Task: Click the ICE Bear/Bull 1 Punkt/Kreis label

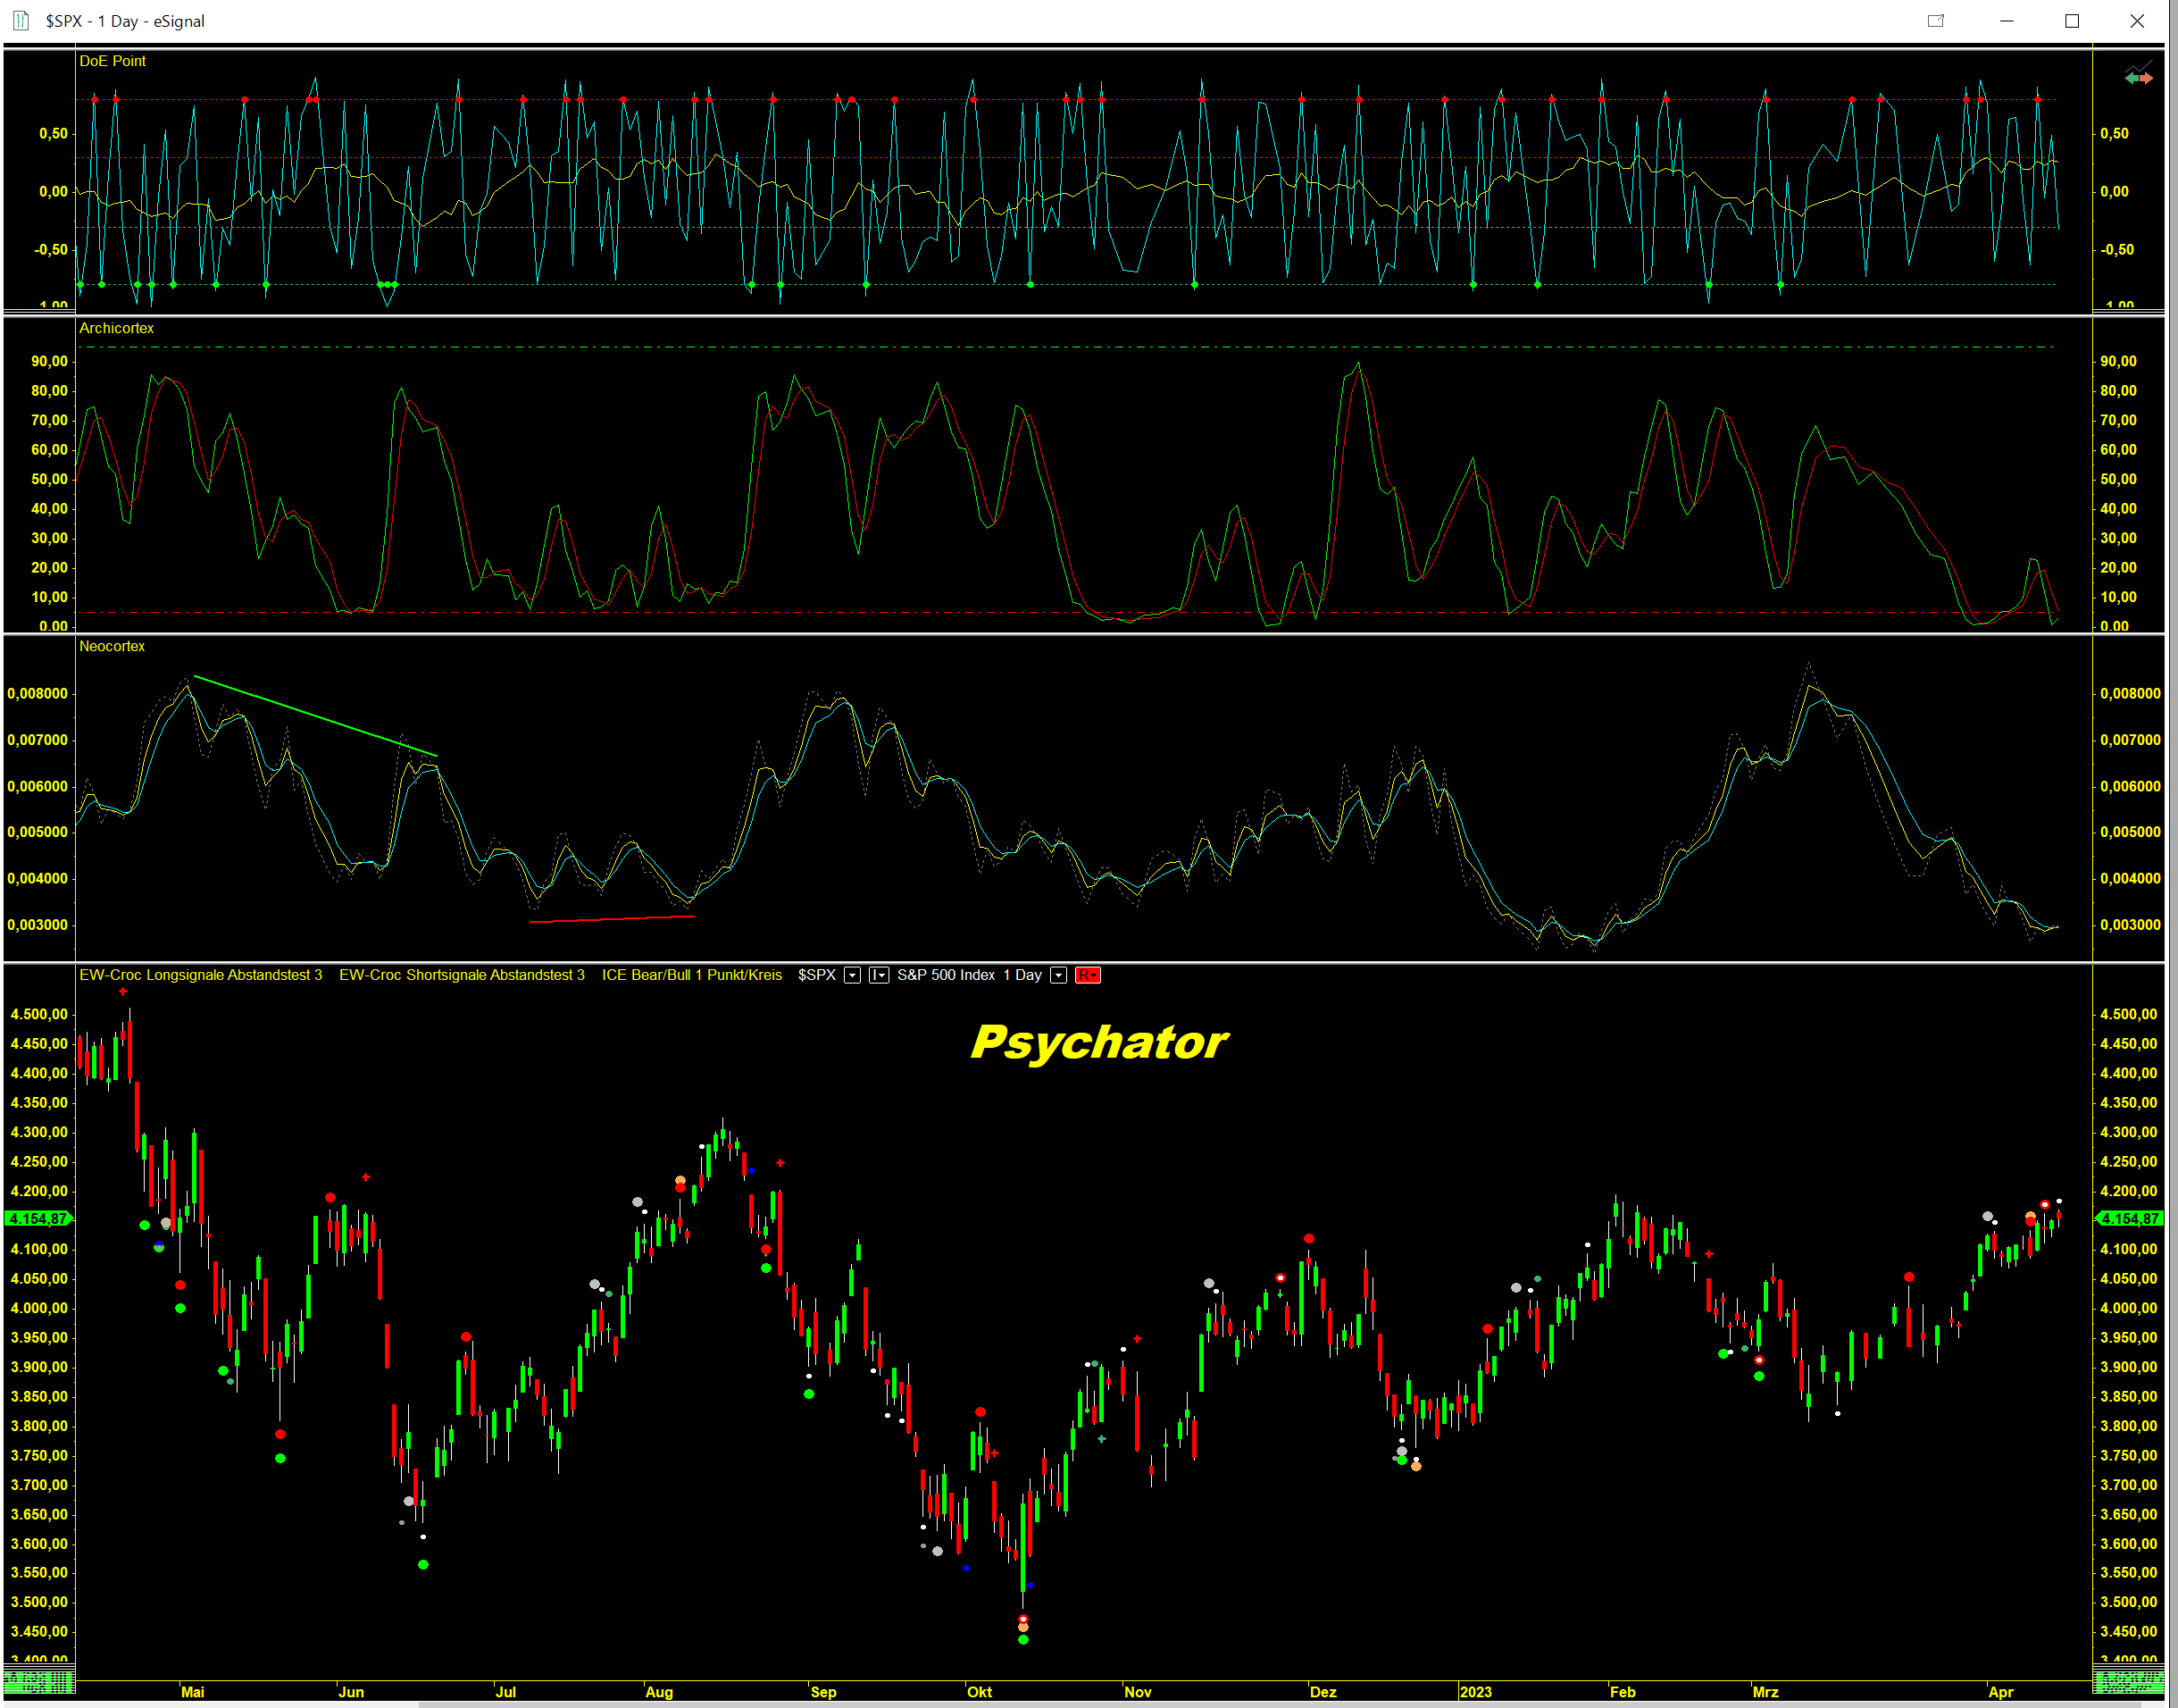Action: (692, 975)
